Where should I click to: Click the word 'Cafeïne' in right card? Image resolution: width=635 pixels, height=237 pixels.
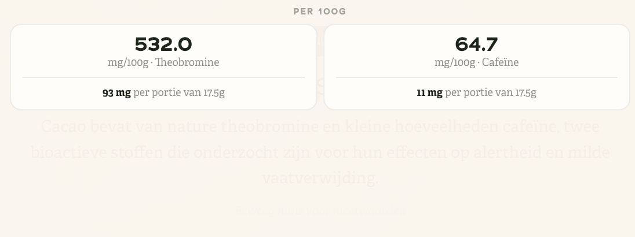pos(500,62)
